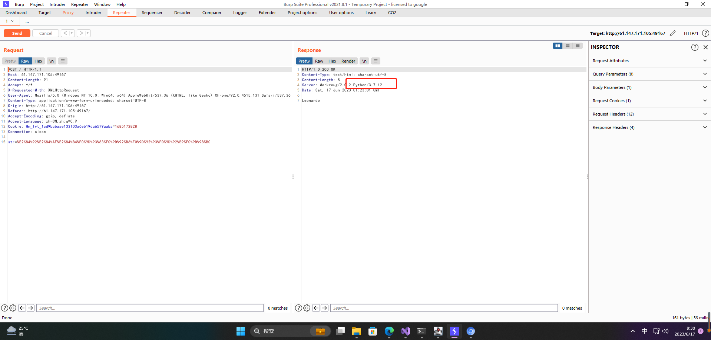
Task: Open the Comparer tab
Action: pos(212,13)
